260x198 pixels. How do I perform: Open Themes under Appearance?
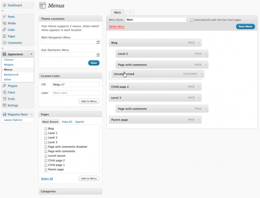pyautogui.click(x=9, y=60)
